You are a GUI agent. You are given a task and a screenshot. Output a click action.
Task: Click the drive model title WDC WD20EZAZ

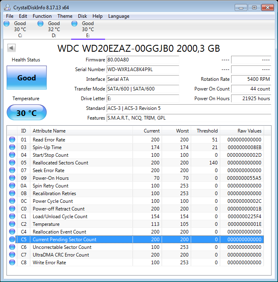click(139, 48)
